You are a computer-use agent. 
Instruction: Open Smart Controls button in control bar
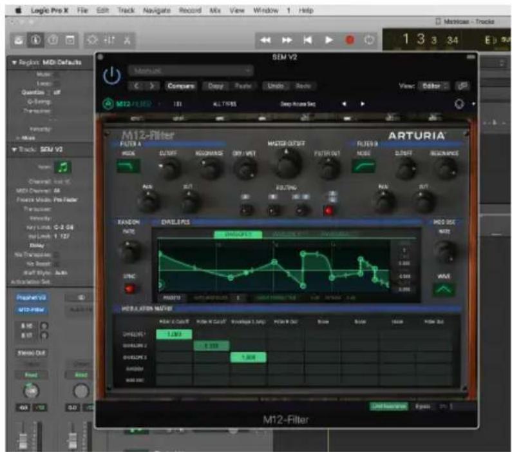coord(92,40)
